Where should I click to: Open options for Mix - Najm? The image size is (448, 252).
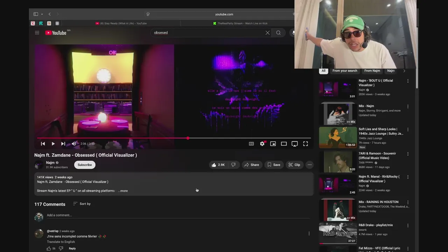click(408, 106)
